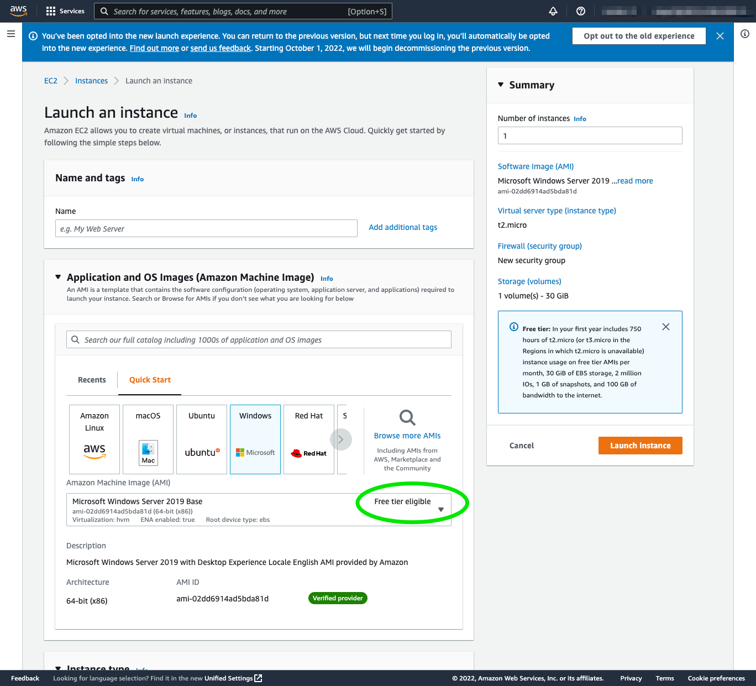This screenshot has height=686, width=756.
Task: Click Browse more AMIs magnifier icon
Action: pos(407,417)
